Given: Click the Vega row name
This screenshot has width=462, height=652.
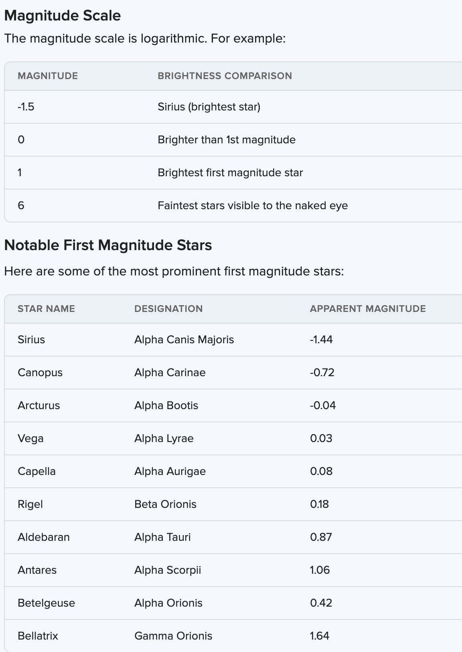Looking at the screenshot, I should tap(30, 438).
